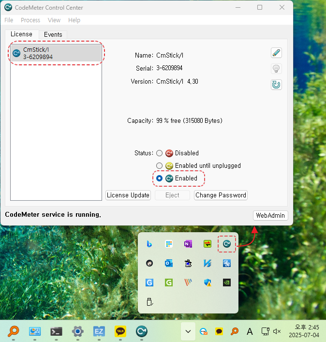
Task: Click the License Update button
Action: coord(128,195)
